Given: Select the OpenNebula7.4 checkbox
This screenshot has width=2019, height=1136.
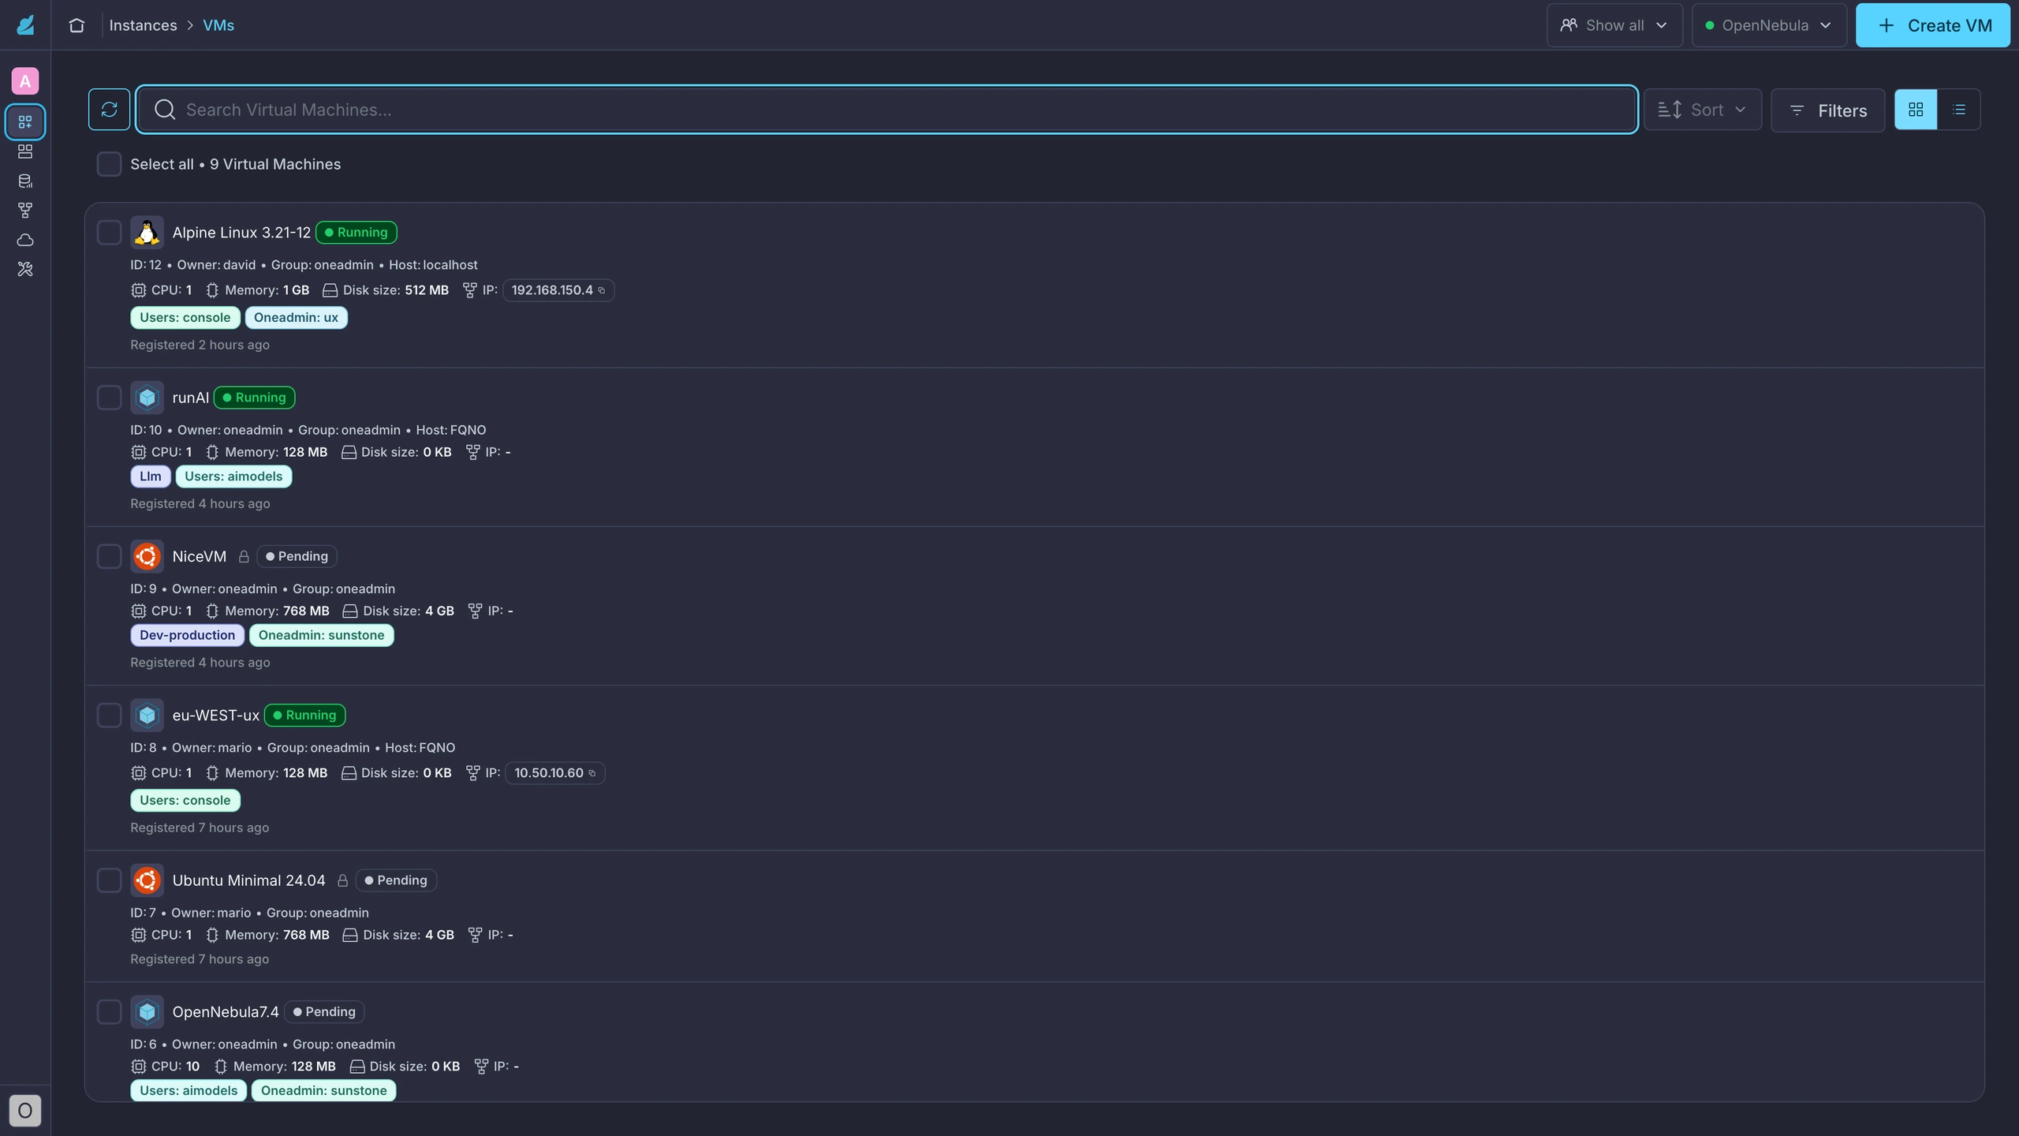Looking at the screenshot, I should 109,1011.
